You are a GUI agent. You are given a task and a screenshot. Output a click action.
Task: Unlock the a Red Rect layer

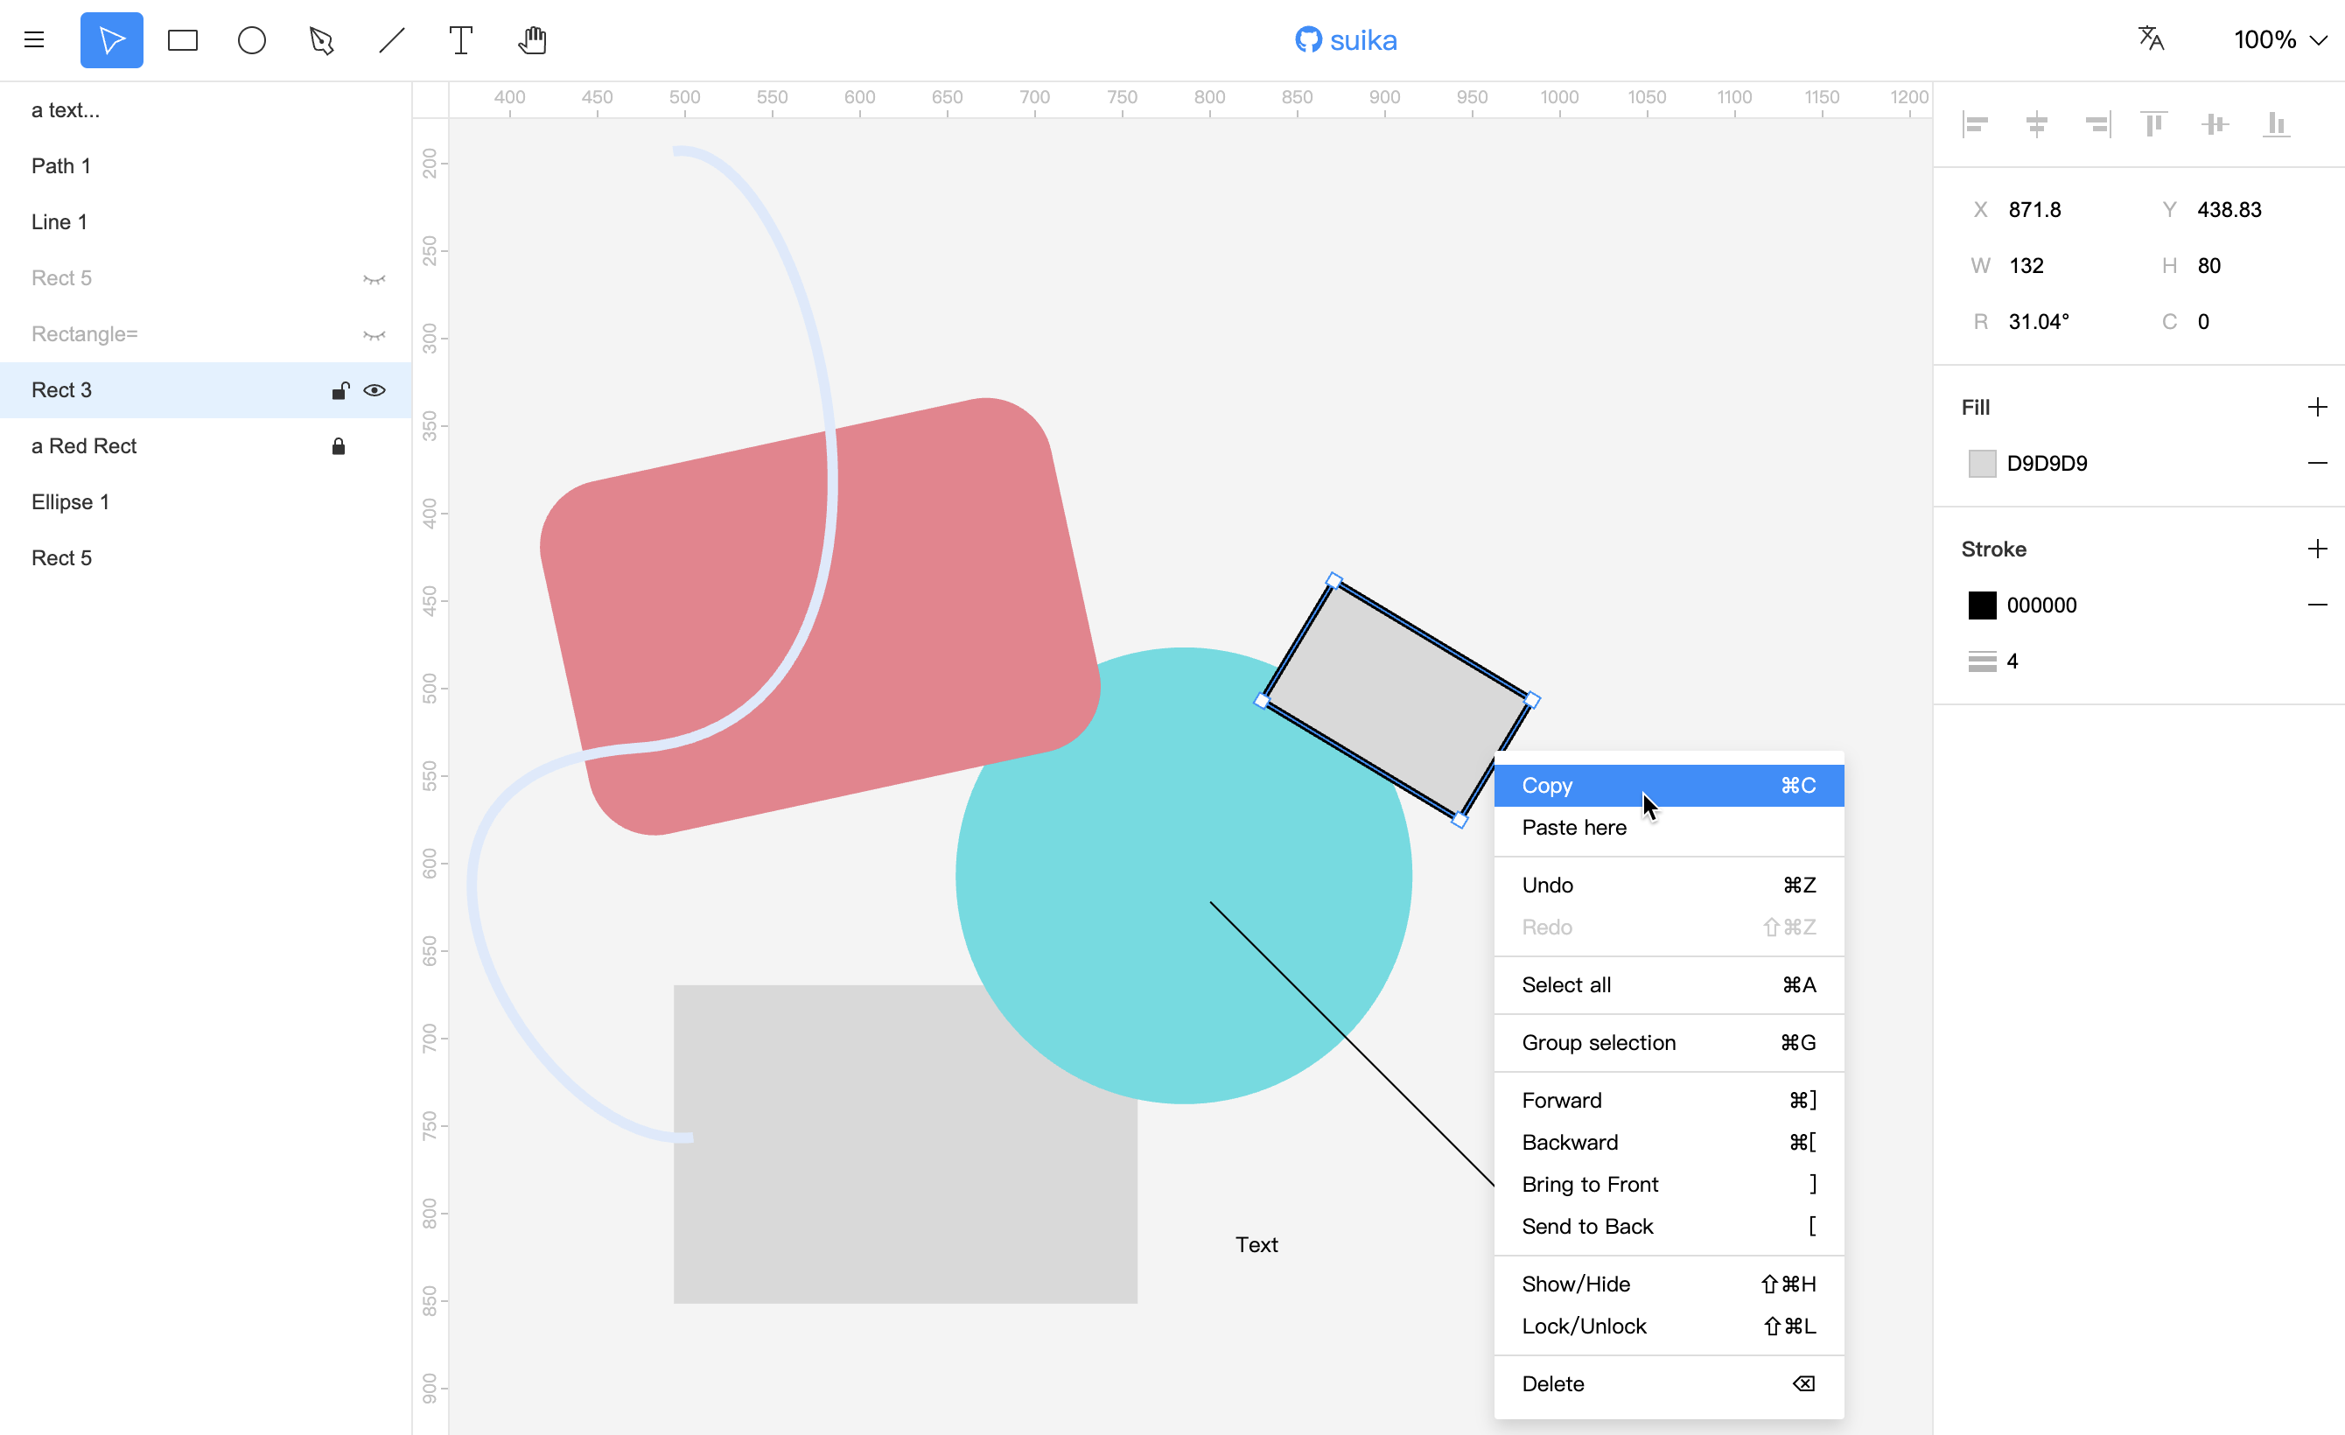[338, 446]
